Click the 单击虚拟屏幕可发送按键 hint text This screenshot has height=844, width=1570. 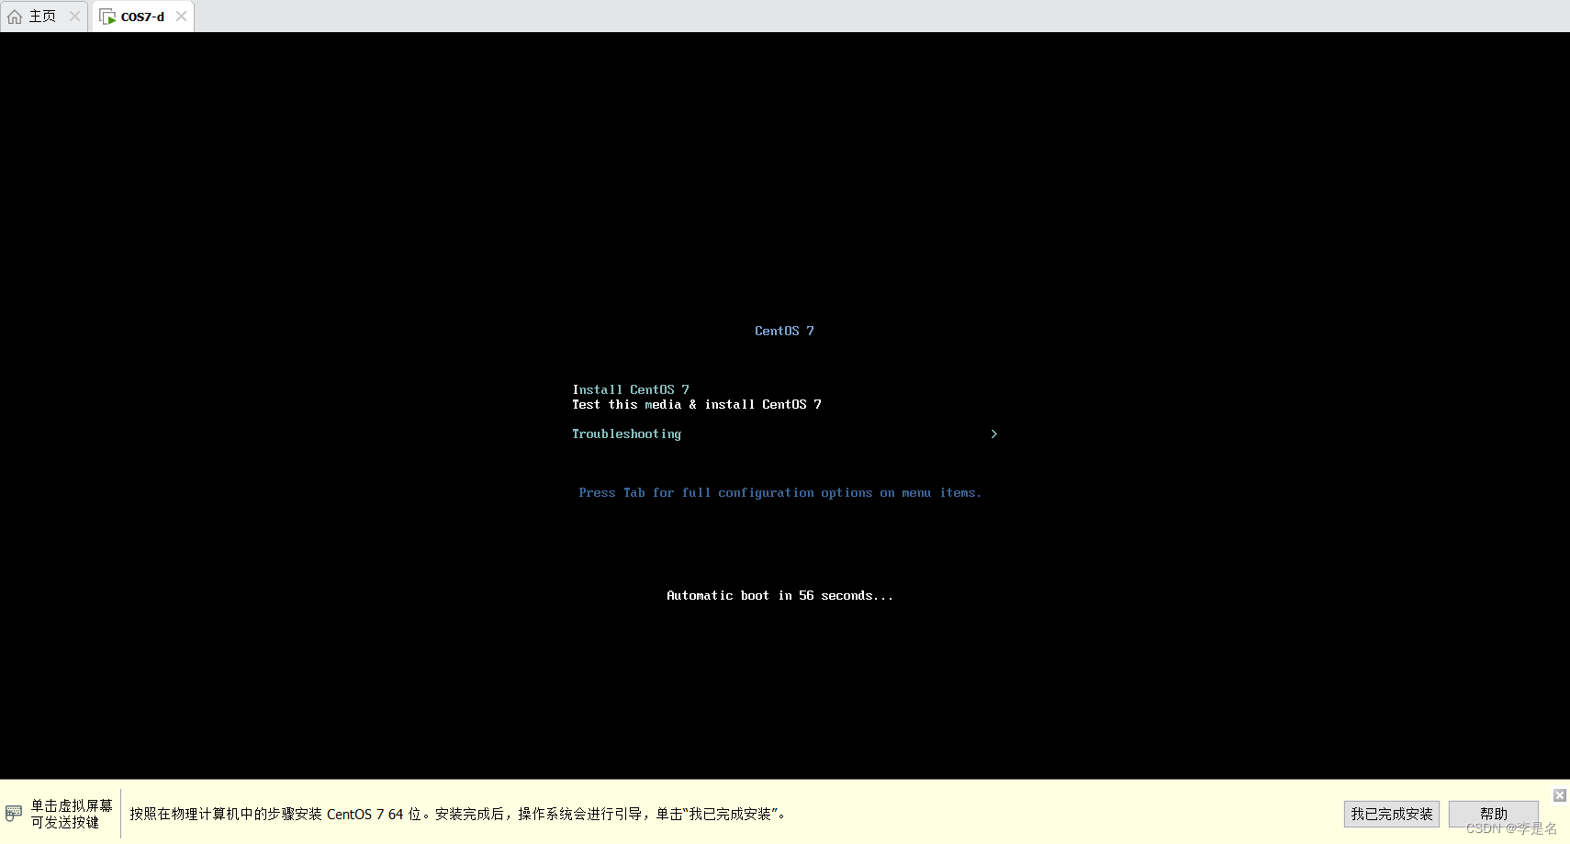tap(72, 814)
